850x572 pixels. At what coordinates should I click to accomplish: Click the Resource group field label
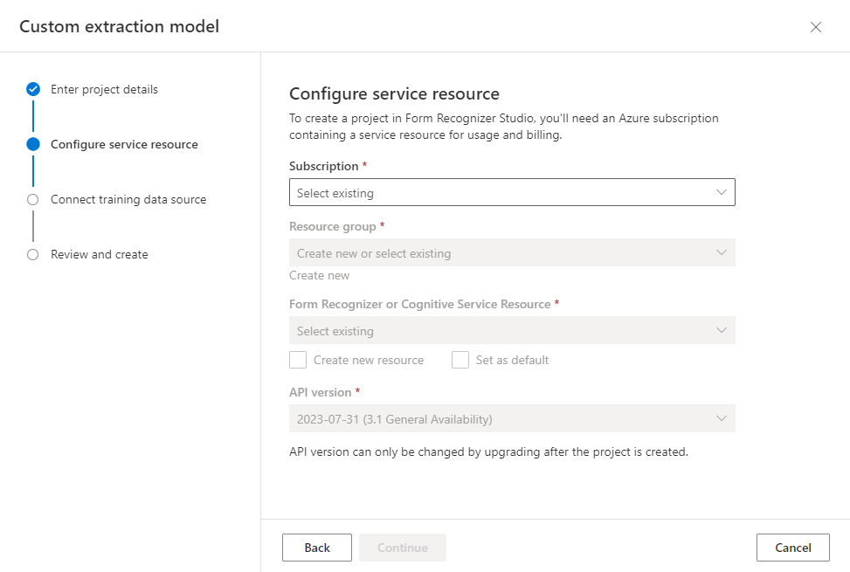coord(332,226)
